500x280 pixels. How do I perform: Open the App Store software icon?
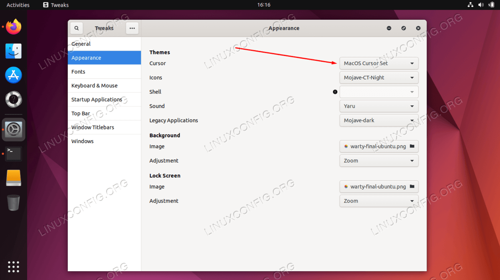coord(14,75)
